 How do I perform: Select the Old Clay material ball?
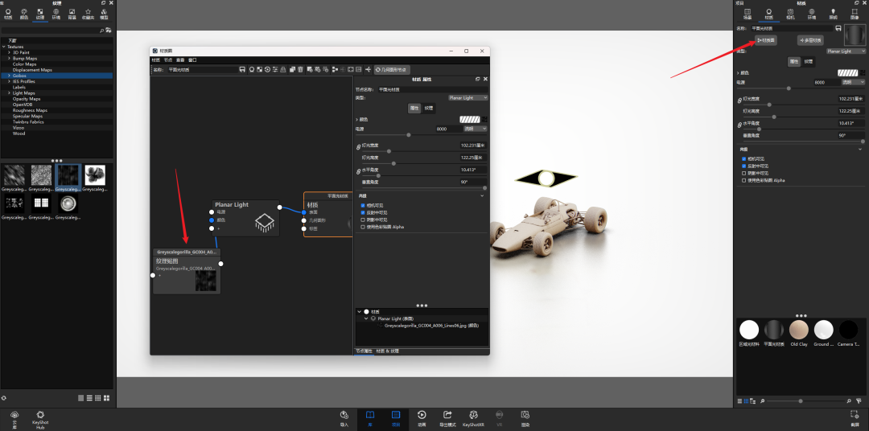799,330
